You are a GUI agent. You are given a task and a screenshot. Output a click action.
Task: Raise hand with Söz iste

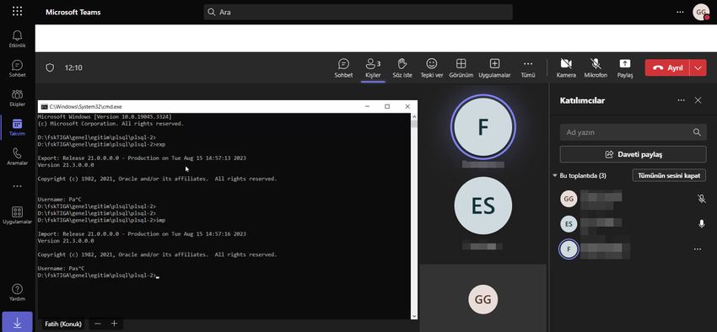tap(402, 68)
